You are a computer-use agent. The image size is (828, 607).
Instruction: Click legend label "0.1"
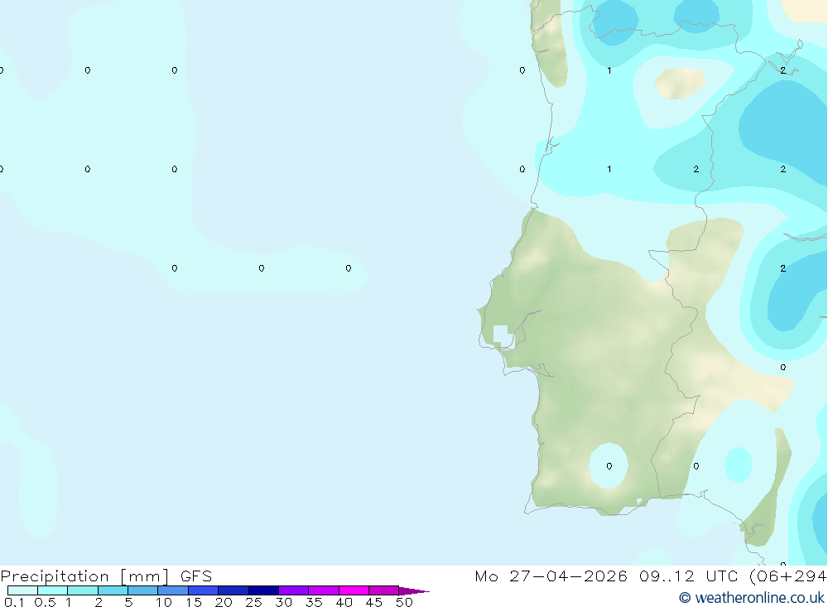[14, 602]
